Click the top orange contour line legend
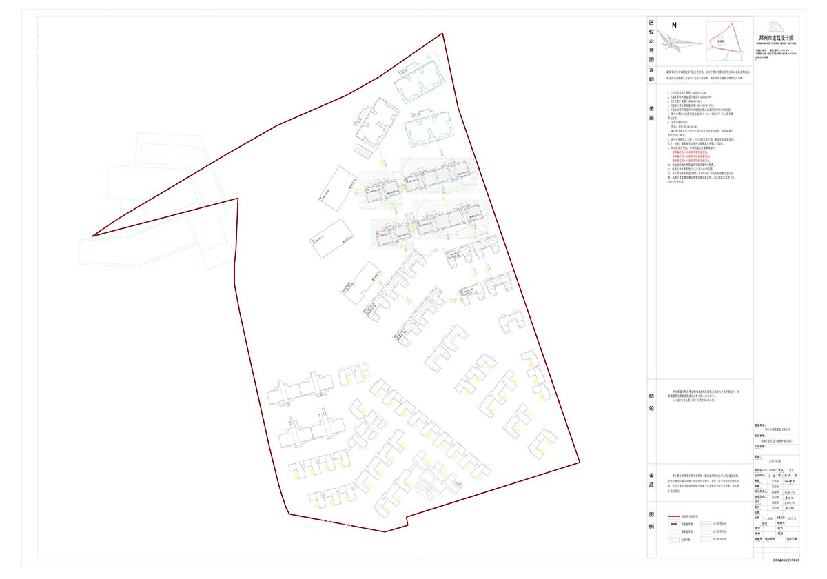 click(704, 524)
